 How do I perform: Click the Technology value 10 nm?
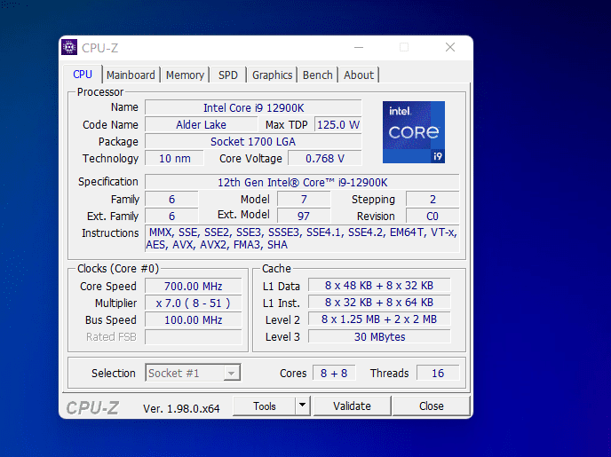(x=175, y=159)
